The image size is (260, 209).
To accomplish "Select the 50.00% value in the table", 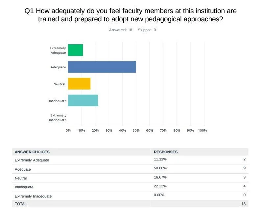I will pos(160,168).
